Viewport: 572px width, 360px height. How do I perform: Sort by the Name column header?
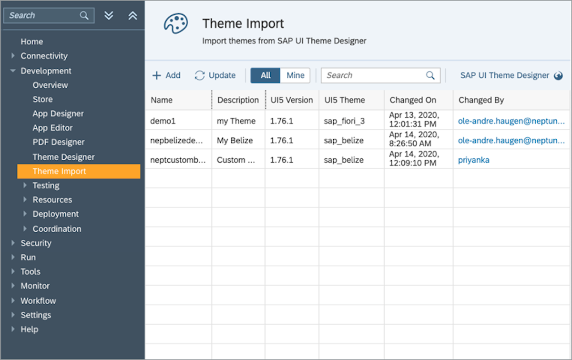178,100
